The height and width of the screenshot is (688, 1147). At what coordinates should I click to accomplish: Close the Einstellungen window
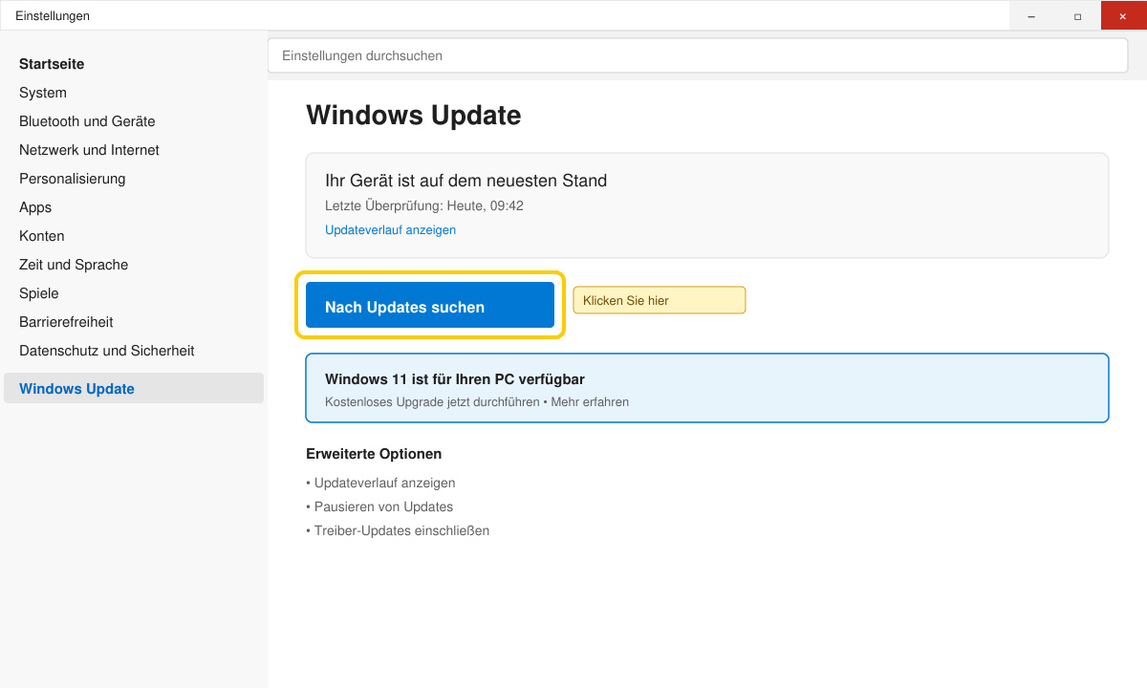1123,15
